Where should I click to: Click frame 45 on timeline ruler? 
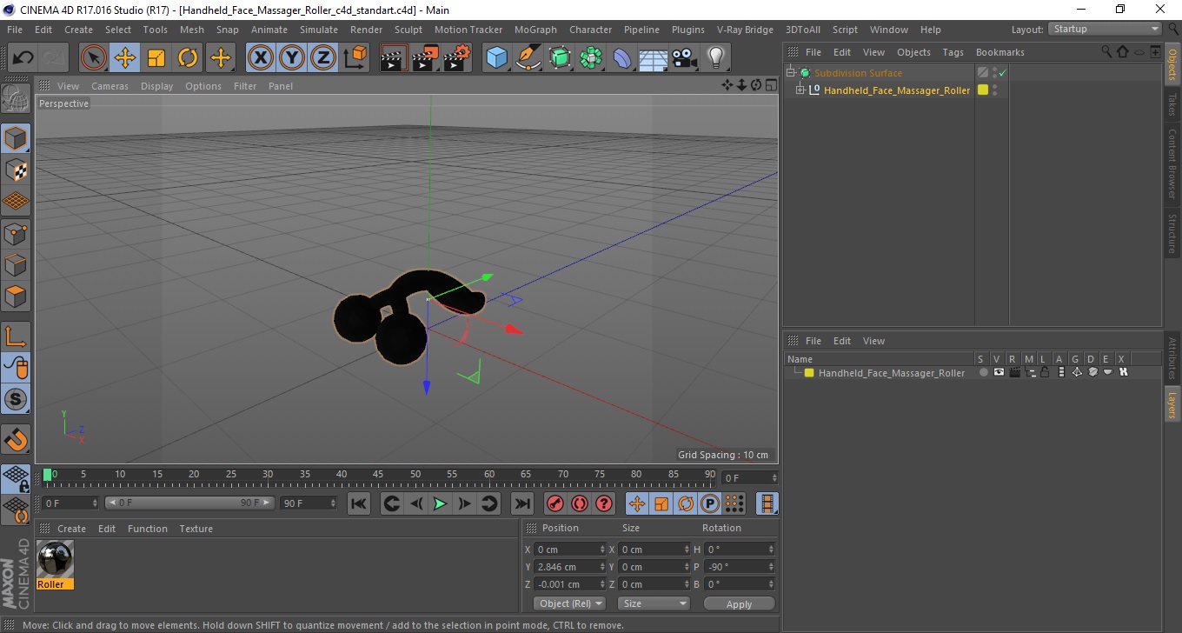click(378, 475)
